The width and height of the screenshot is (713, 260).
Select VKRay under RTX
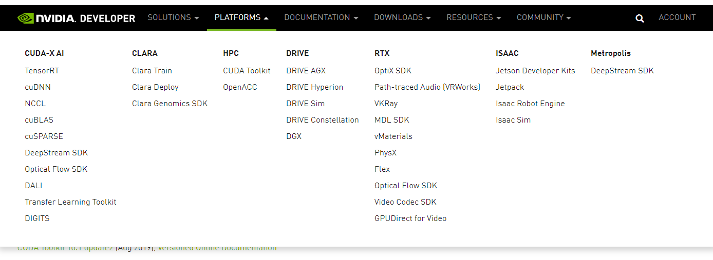pos(386,104)
